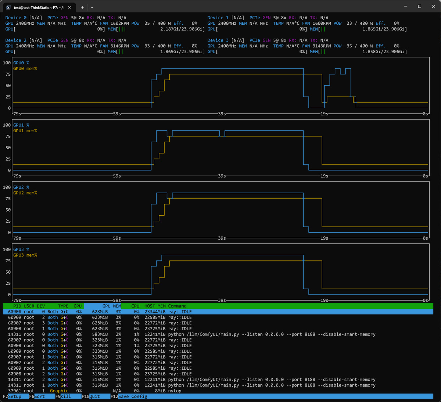Click the GPU2 mem% graph legend

point(25,193)
